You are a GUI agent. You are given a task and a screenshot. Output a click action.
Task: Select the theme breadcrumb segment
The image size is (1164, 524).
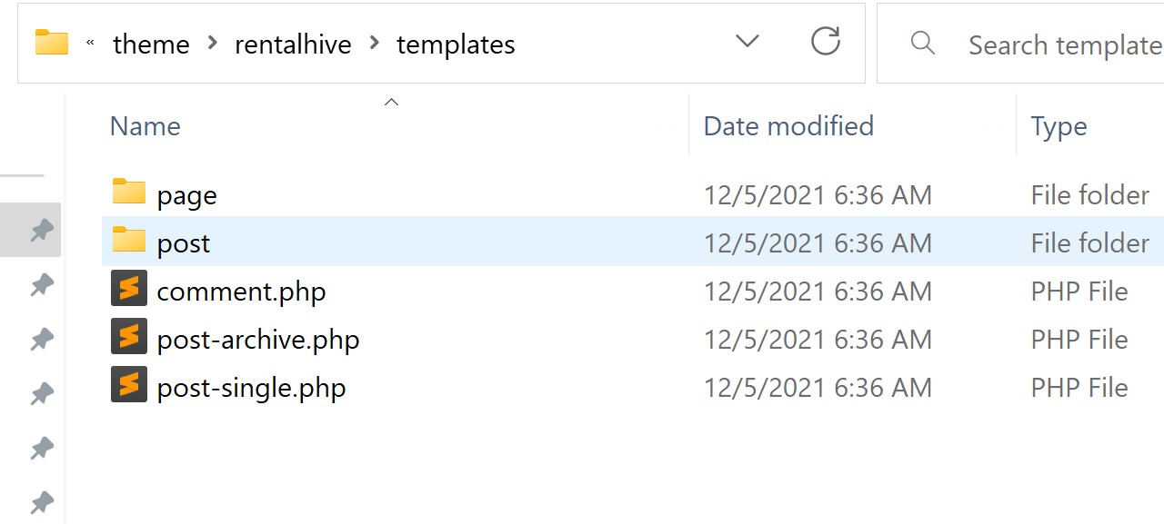tap(151, 44)
